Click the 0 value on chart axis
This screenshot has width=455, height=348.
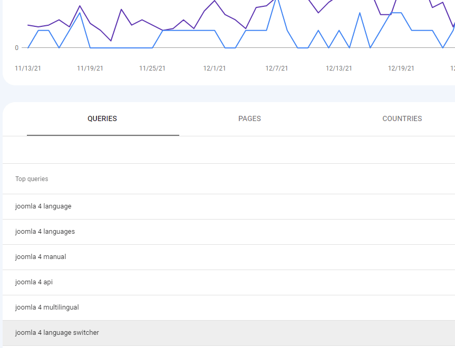tap(17, 48)
